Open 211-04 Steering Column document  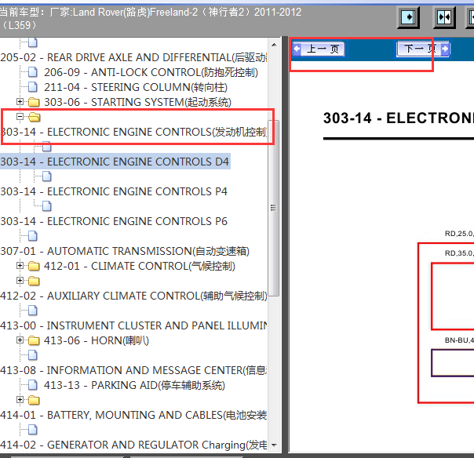point(136,87)
